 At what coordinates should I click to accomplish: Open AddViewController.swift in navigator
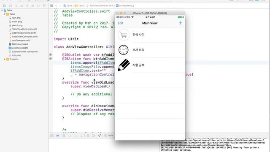[24, 33]
